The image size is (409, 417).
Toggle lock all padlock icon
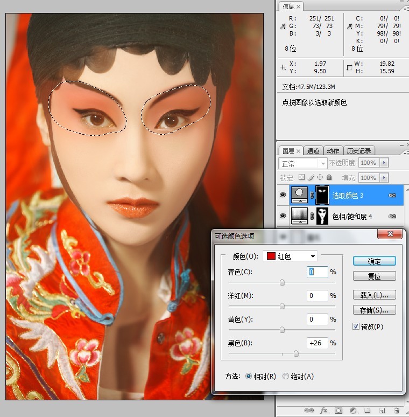click(329, 177)
